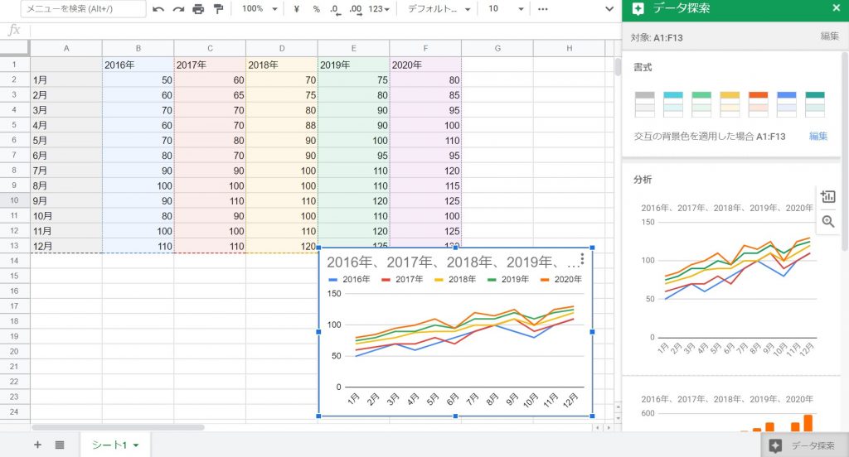The image size is (849, 457).
Task: Select column B header
Action: [138, 48]
